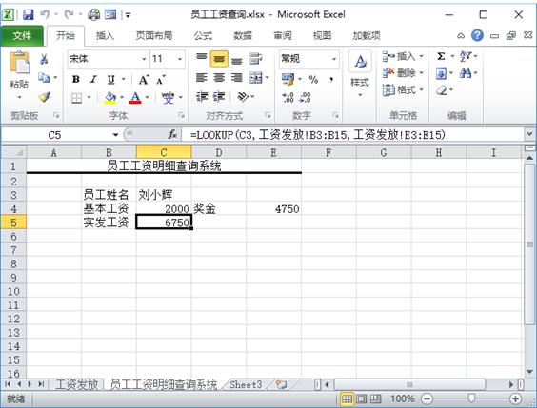537x408 pixels.
Task: Toggle Underline formatting
Action: tap(110, 79)
